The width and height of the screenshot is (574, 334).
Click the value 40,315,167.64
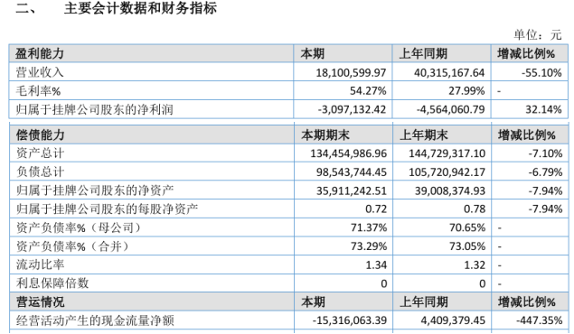click(x=449, y=73)
